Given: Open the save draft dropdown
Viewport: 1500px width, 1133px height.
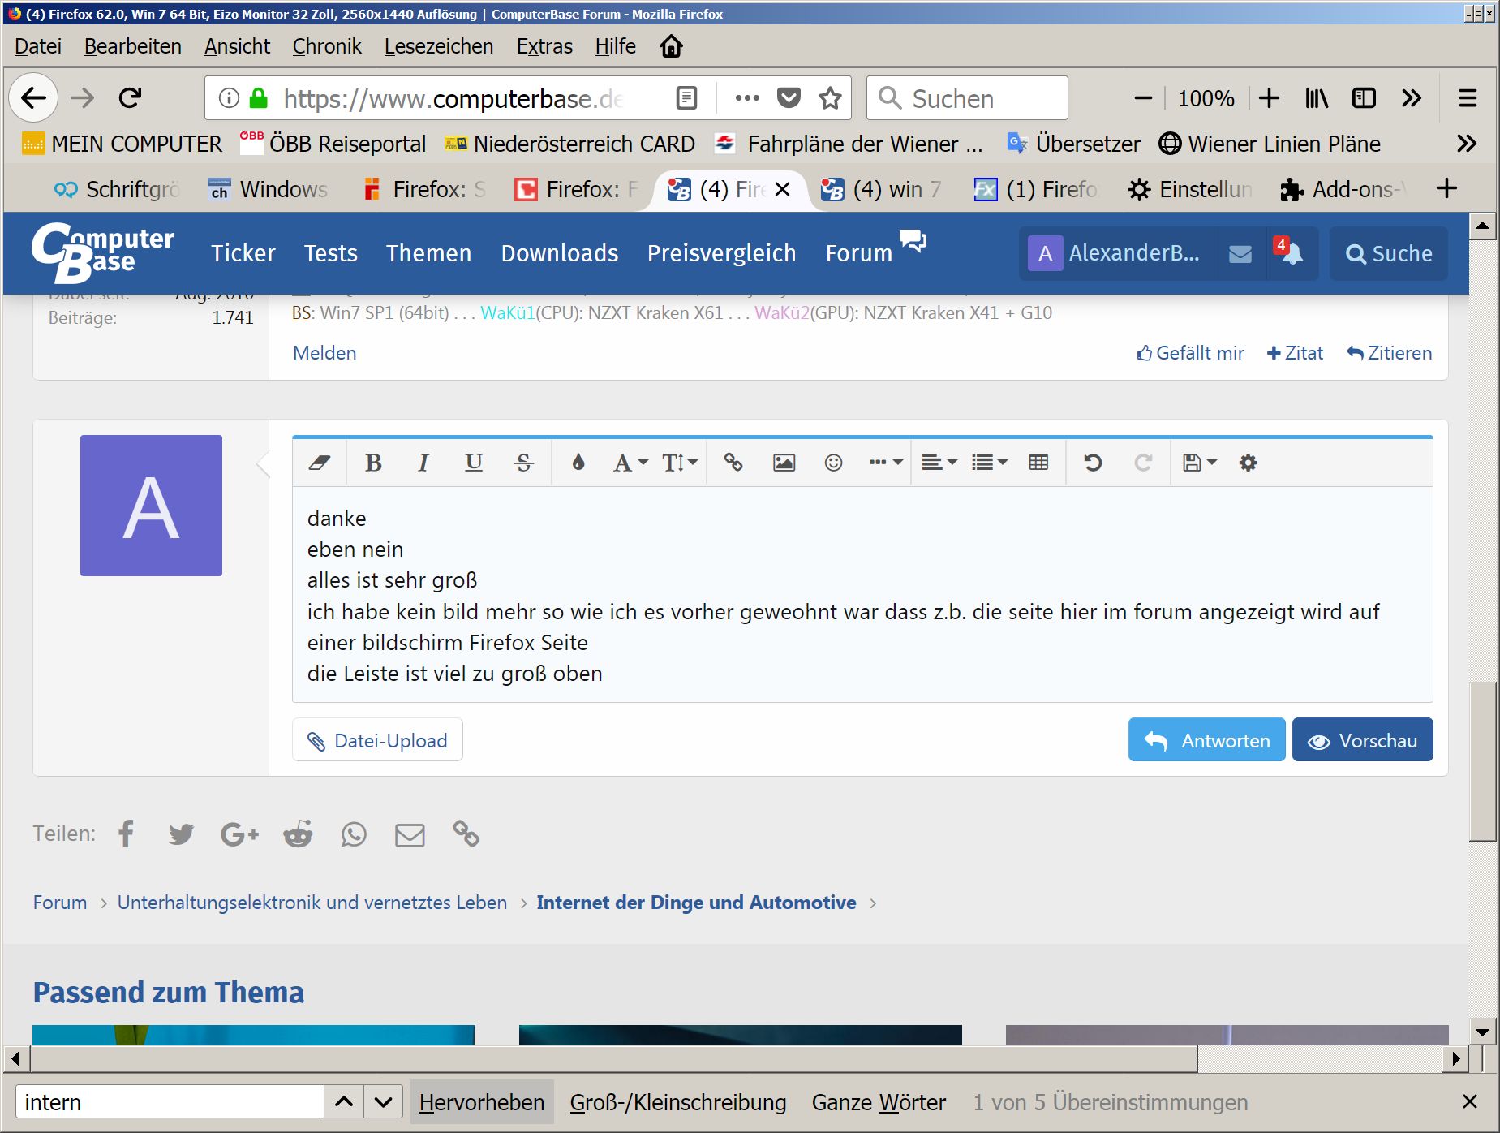Looking at the screenshot, I should tap(1200, 463).
